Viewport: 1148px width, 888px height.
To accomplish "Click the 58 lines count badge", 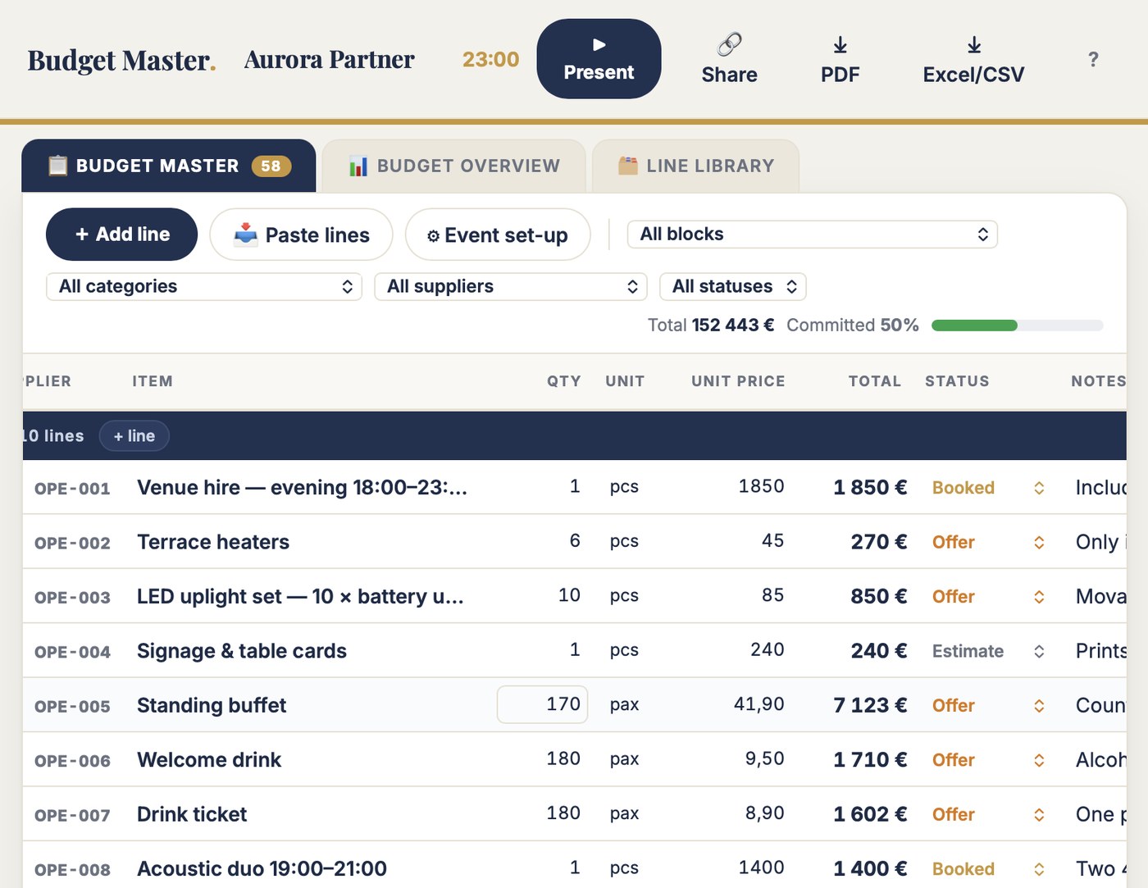I will tap(271, 166).
